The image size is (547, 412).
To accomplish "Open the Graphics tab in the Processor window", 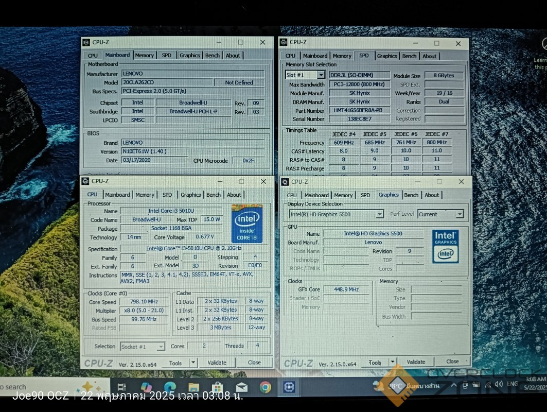I will [x=190, y=195].
